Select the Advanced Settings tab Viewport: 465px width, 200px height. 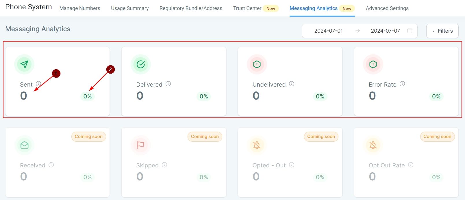click(387, 8)
